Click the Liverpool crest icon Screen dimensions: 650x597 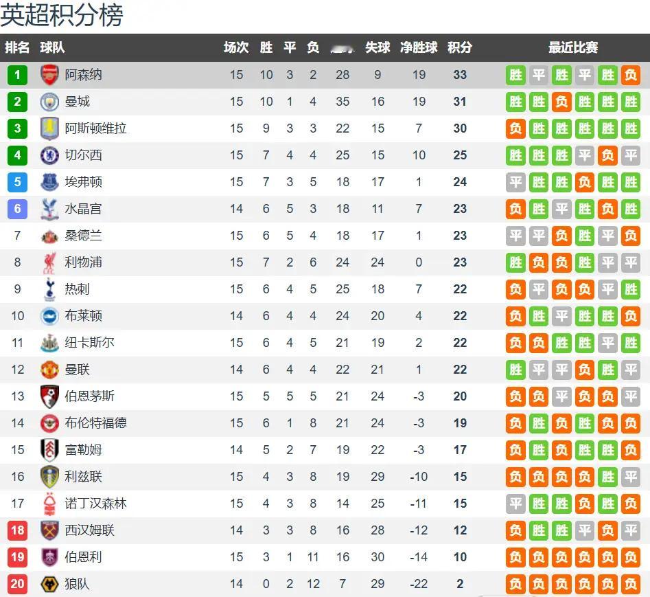coord(49,262)
